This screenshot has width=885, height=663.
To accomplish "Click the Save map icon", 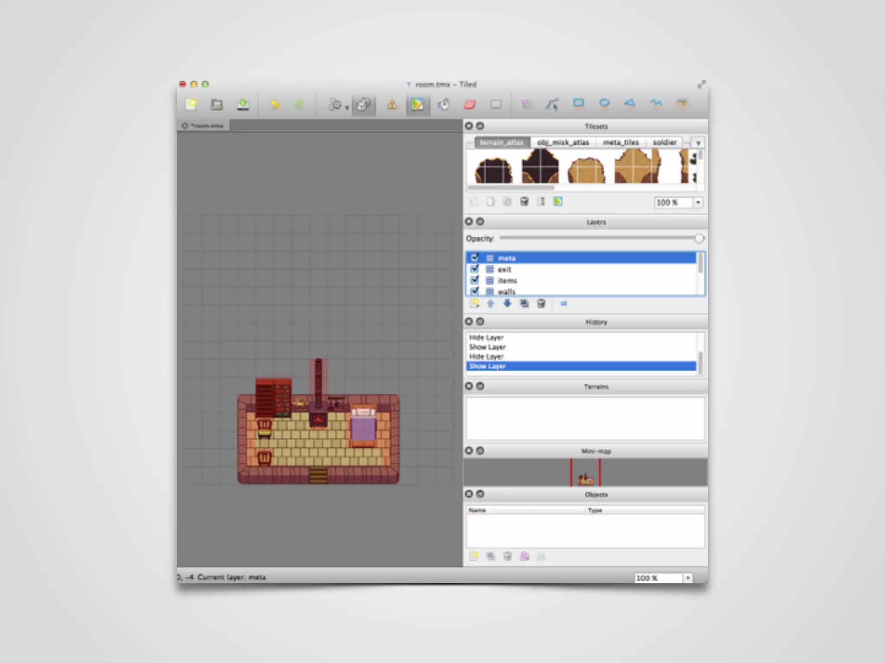I will click(x=243, y=105).
